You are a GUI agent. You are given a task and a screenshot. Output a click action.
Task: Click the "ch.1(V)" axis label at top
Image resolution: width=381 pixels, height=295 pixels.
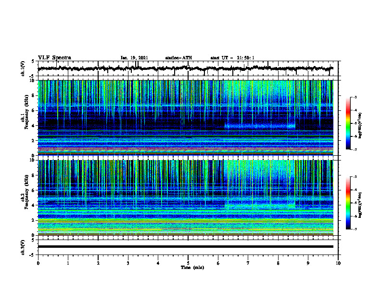click(x=23, y=68)
